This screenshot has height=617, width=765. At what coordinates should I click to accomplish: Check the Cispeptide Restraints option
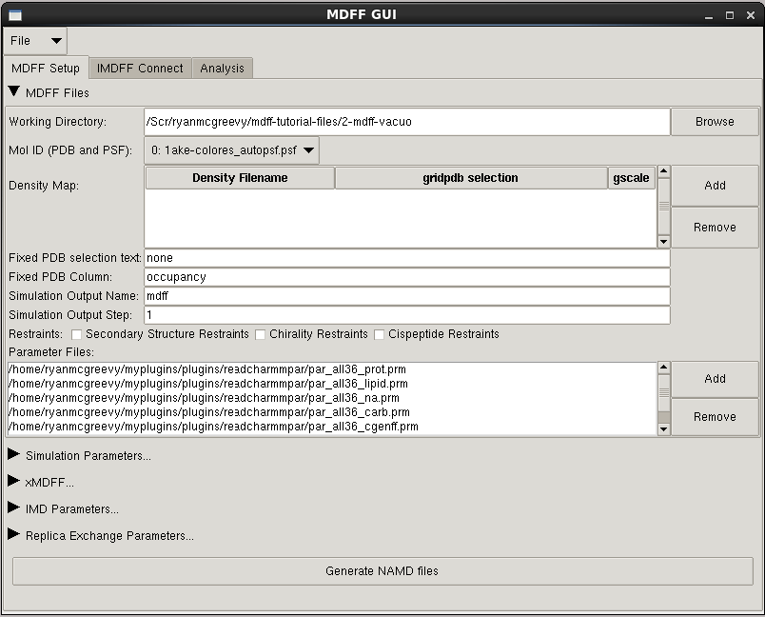click(x=380, y=334)
